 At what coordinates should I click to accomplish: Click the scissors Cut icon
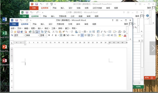(x=54, y=32)
